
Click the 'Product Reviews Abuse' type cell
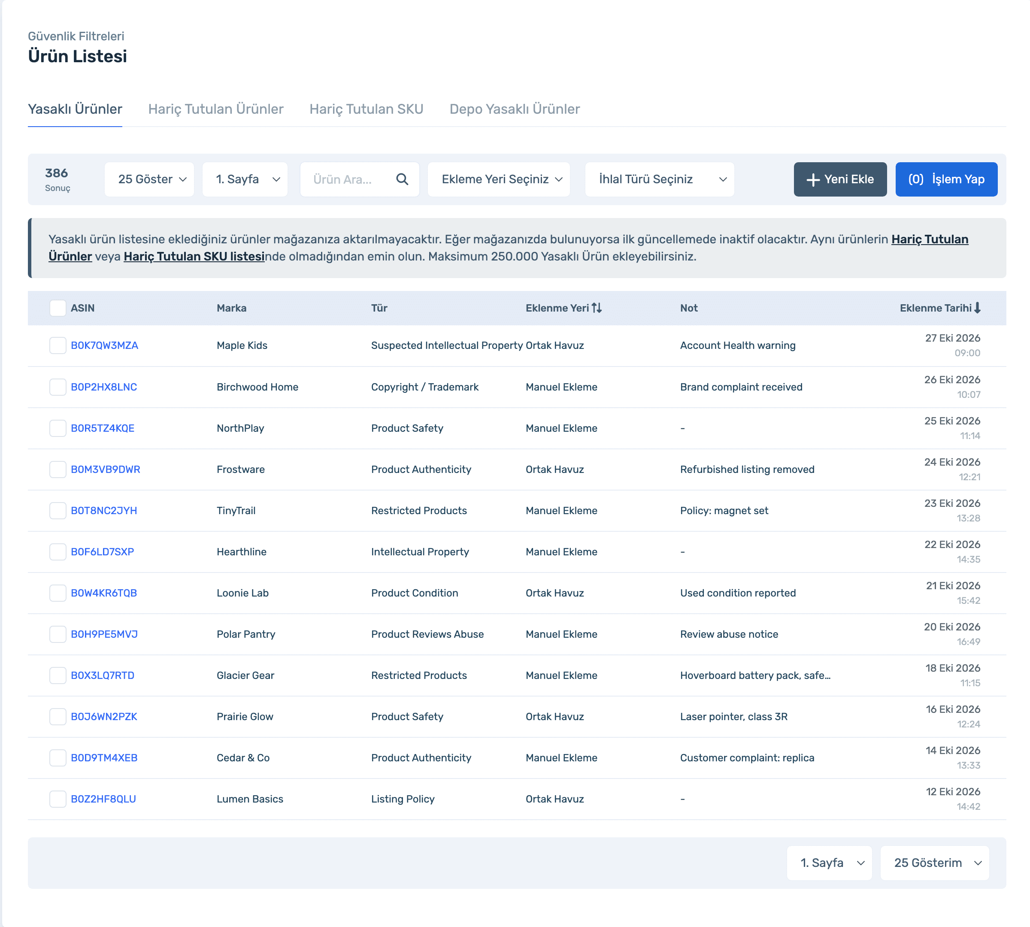(x=427, y=634)
